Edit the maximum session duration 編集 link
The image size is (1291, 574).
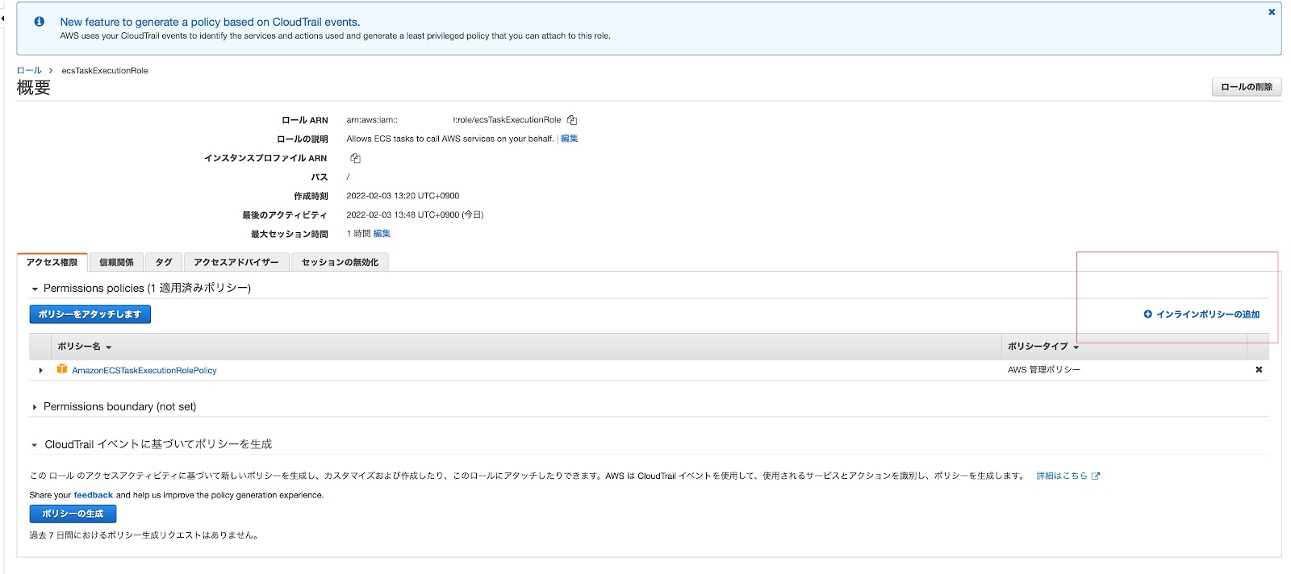[382, 234]
